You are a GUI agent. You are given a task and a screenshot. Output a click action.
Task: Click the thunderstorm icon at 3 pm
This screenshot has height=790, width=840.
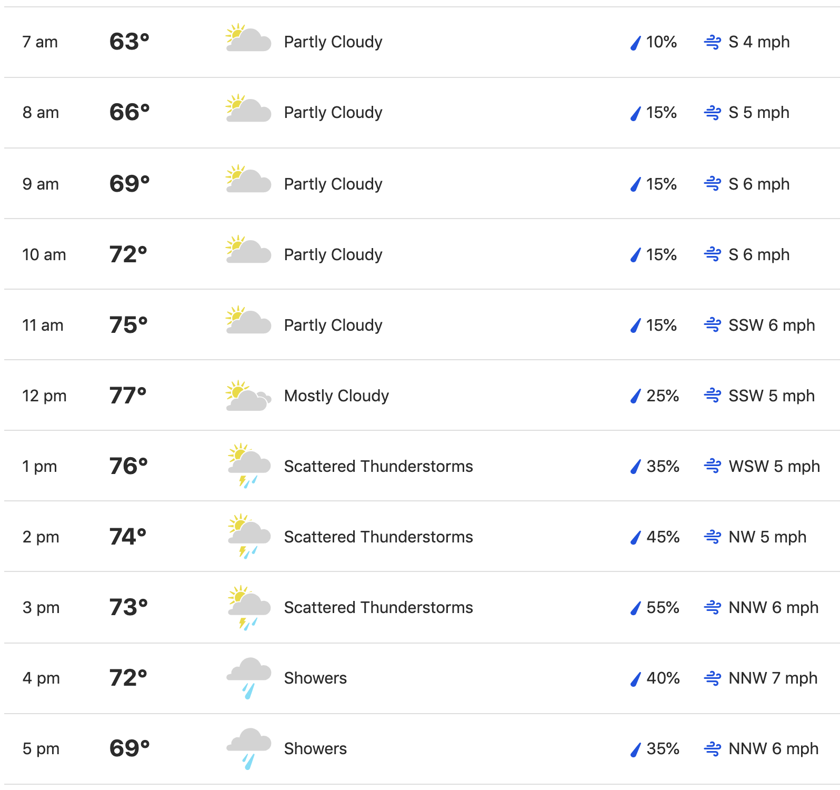click(249, 607)
